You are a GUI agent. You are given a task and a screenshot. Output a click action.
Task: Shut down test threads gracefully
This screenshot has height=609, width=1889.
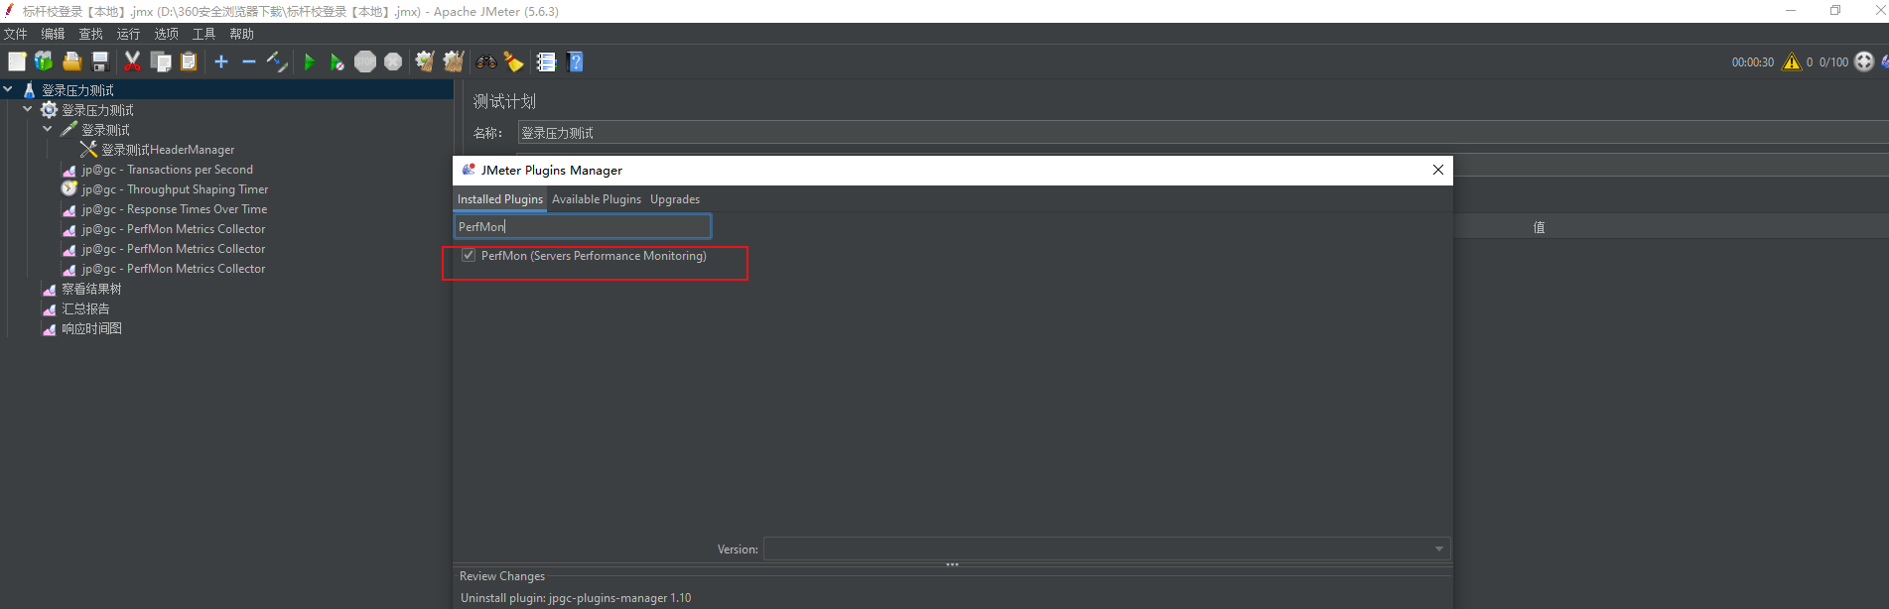click(393, 61)
